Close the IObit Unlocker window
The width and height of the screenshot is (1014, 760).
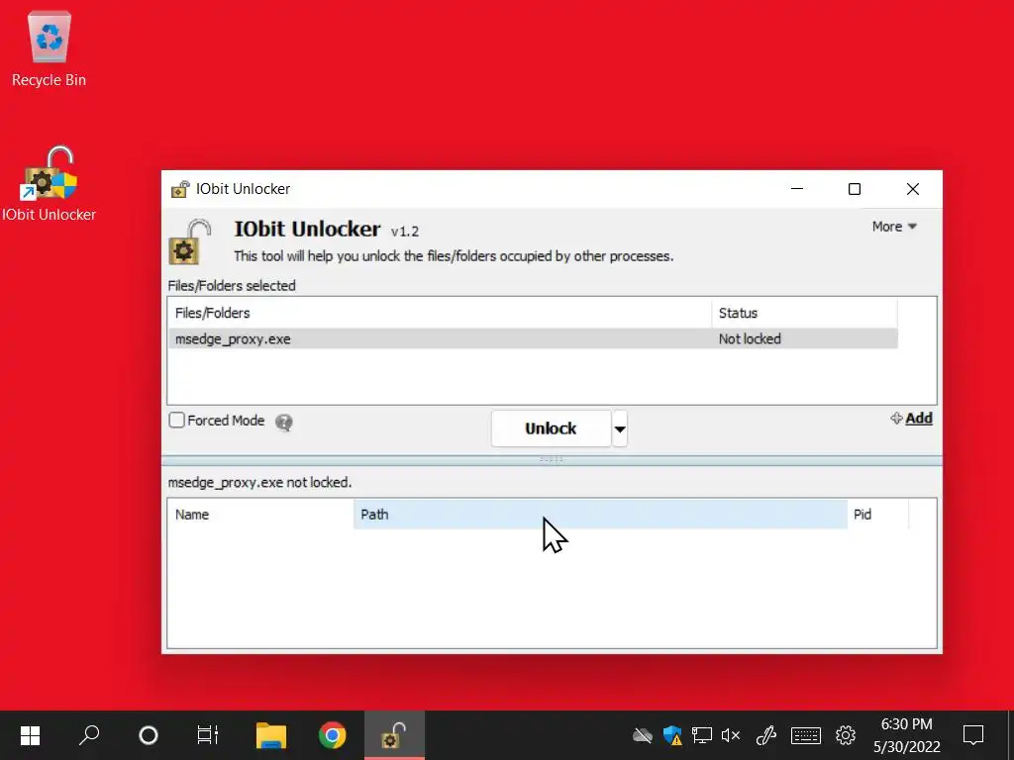tap(912, 189)
